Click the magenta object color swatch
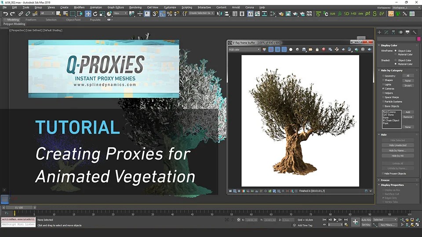Image resolution: width=422 pixels, height=237 pixels. 418,39
